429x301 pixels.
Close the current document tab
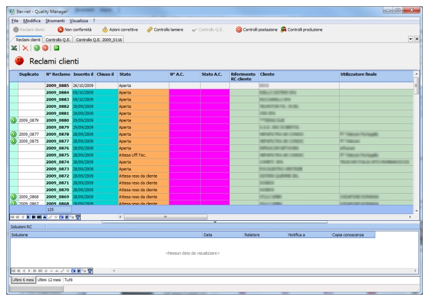(x=417, y=39)
